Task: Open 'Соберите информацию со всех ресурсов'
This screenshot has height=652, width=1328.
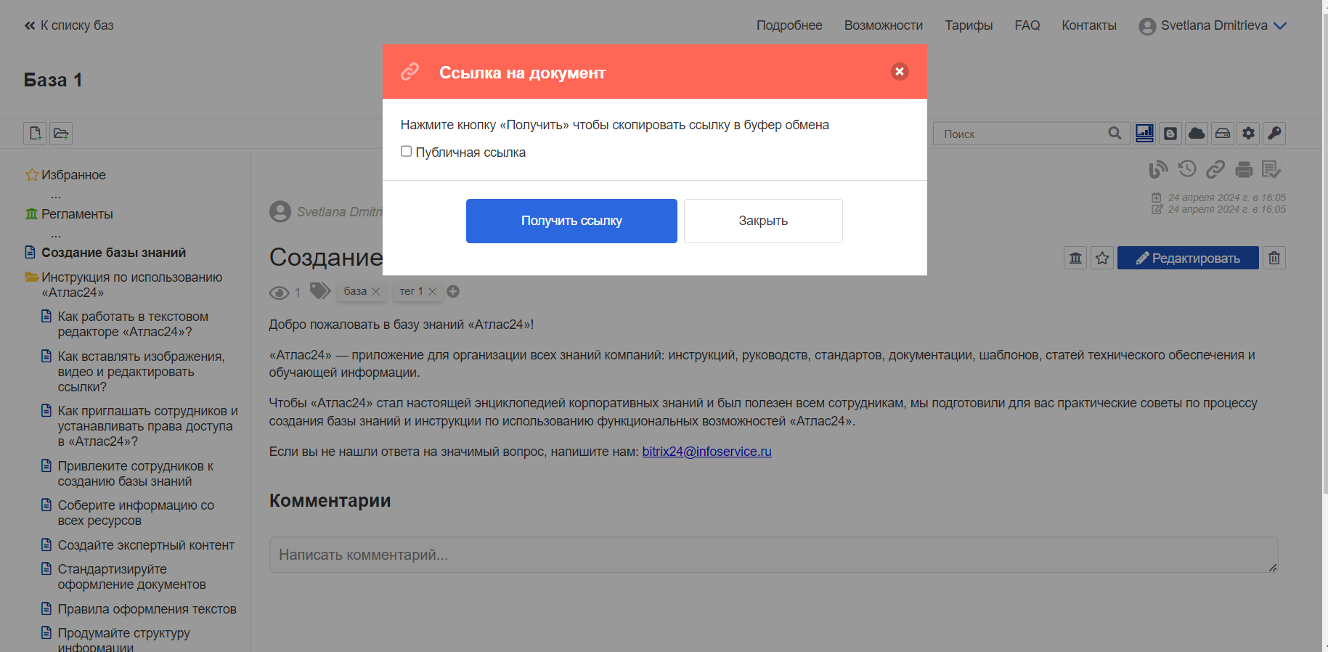Action: [136, 513]
